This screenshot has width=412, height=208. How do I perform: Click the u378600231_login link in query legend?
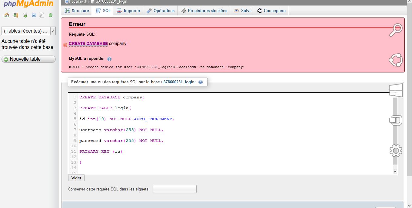pos(178,82)
